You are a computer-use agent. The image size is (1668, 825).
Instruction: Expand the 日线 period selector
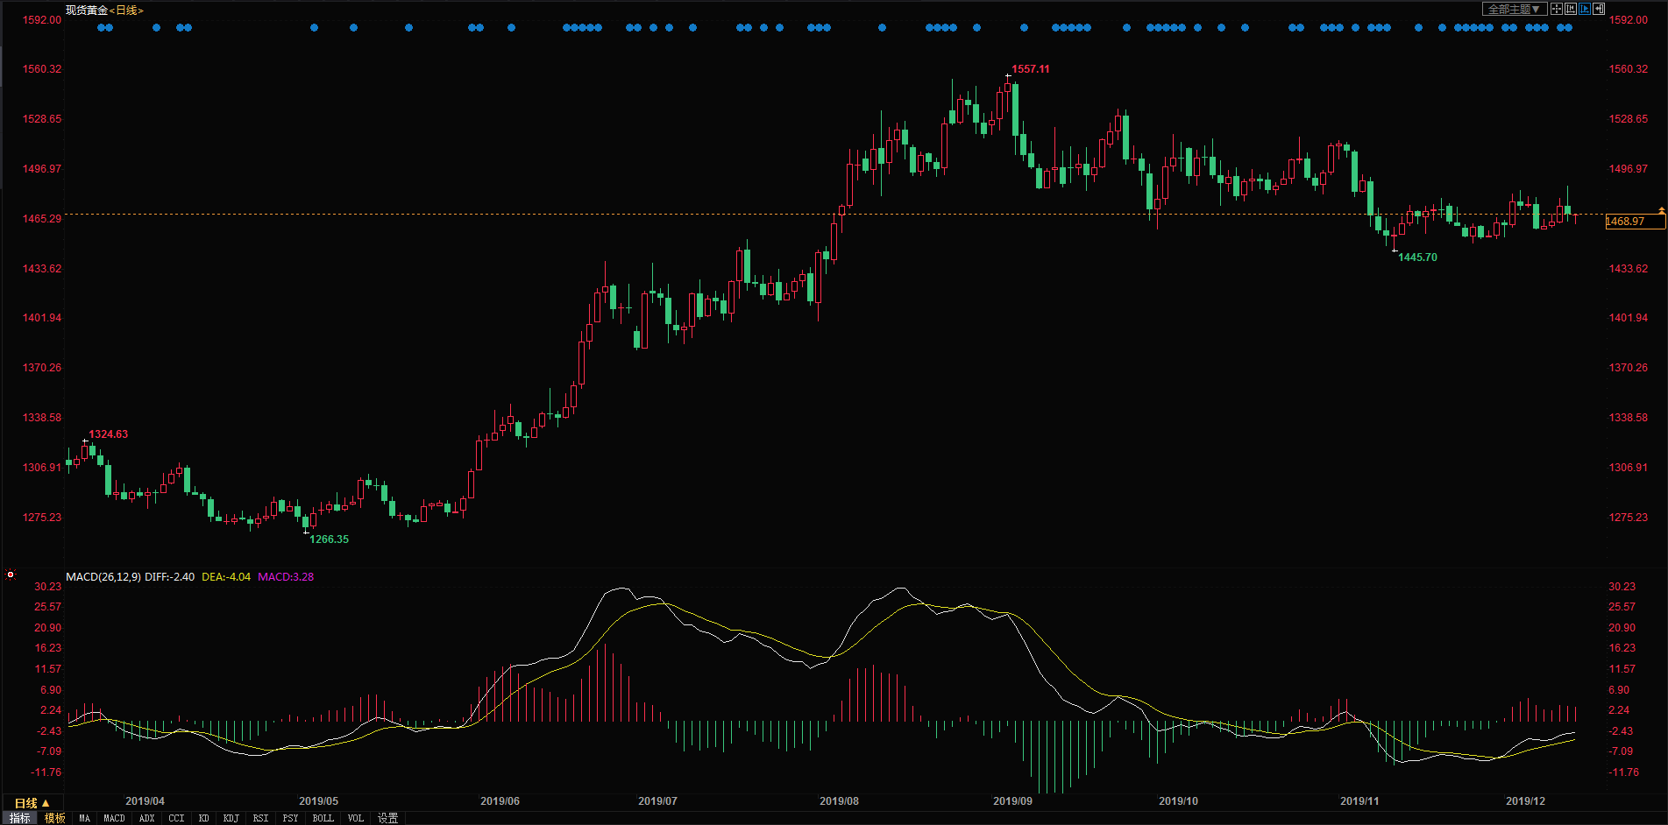[32, 803]
